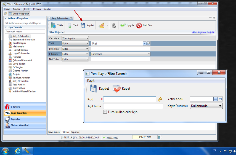
Task: Click the delete trash toolbar icon
Action: (114, 25)
